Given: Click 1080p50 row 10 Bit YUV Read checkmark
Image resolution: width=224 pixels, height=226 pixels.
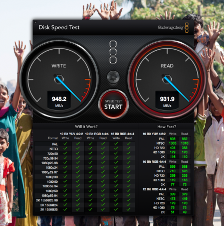Looking at the screenshot, I should point(78,190).
